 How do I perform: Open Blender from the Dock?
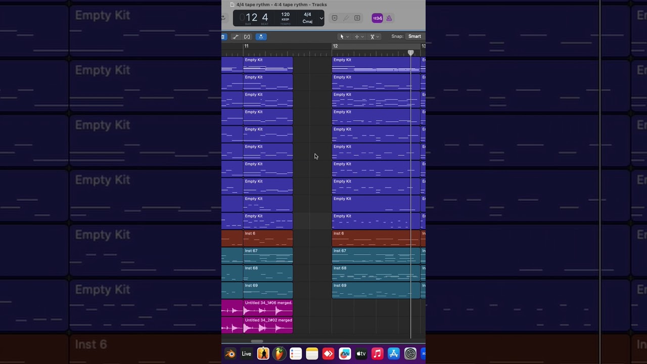pyautogui.click(x=230, y=354)
